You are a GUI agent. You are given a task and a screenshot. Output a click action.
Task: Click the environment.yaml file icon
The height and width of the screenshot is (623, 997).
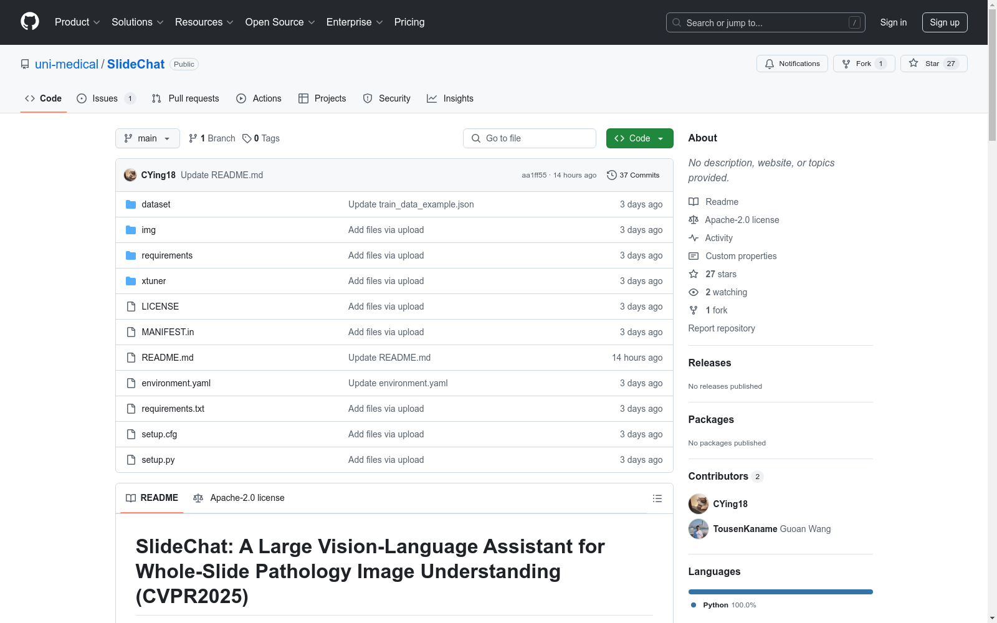131,383
